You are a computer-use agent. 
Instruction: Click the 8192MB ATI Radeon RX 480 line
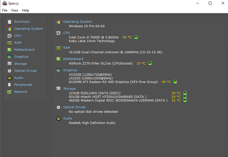tap(113, 82)
